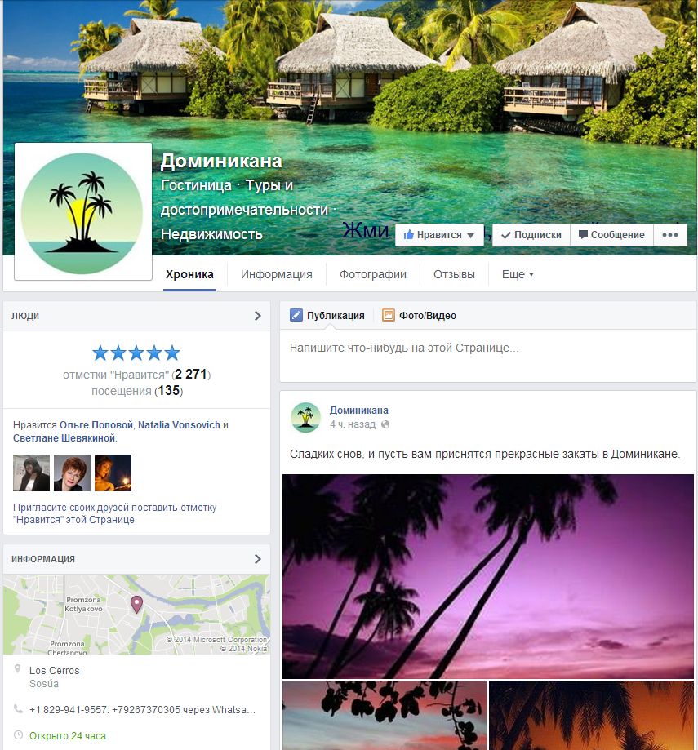Screen dimensions: 698x750
Task: Click the palm tree profile picture
Action: tap(82, 211)
